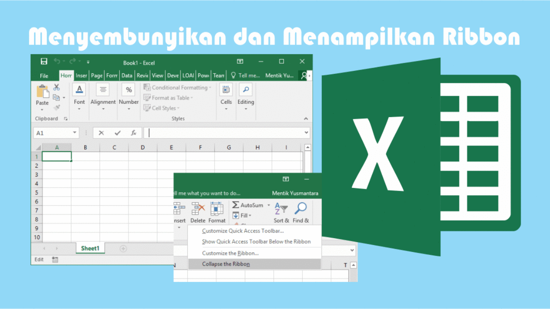Expand the Editing group

point(246,97)
